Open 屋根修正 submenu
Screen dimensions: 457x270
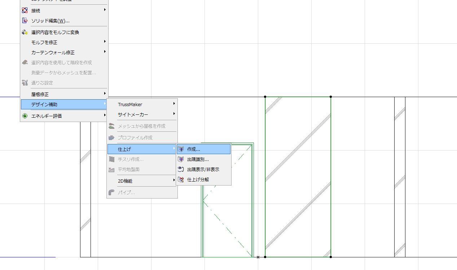[x=64, y=94]
